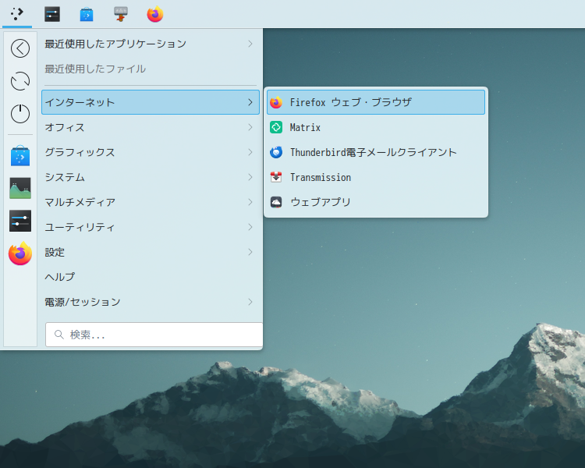Expand the グラフィックス chevron arrow

click(x=250, y=152)
